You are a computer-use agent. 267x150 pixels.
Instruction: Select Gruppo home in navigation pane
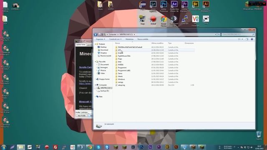[x=104, y=79]
